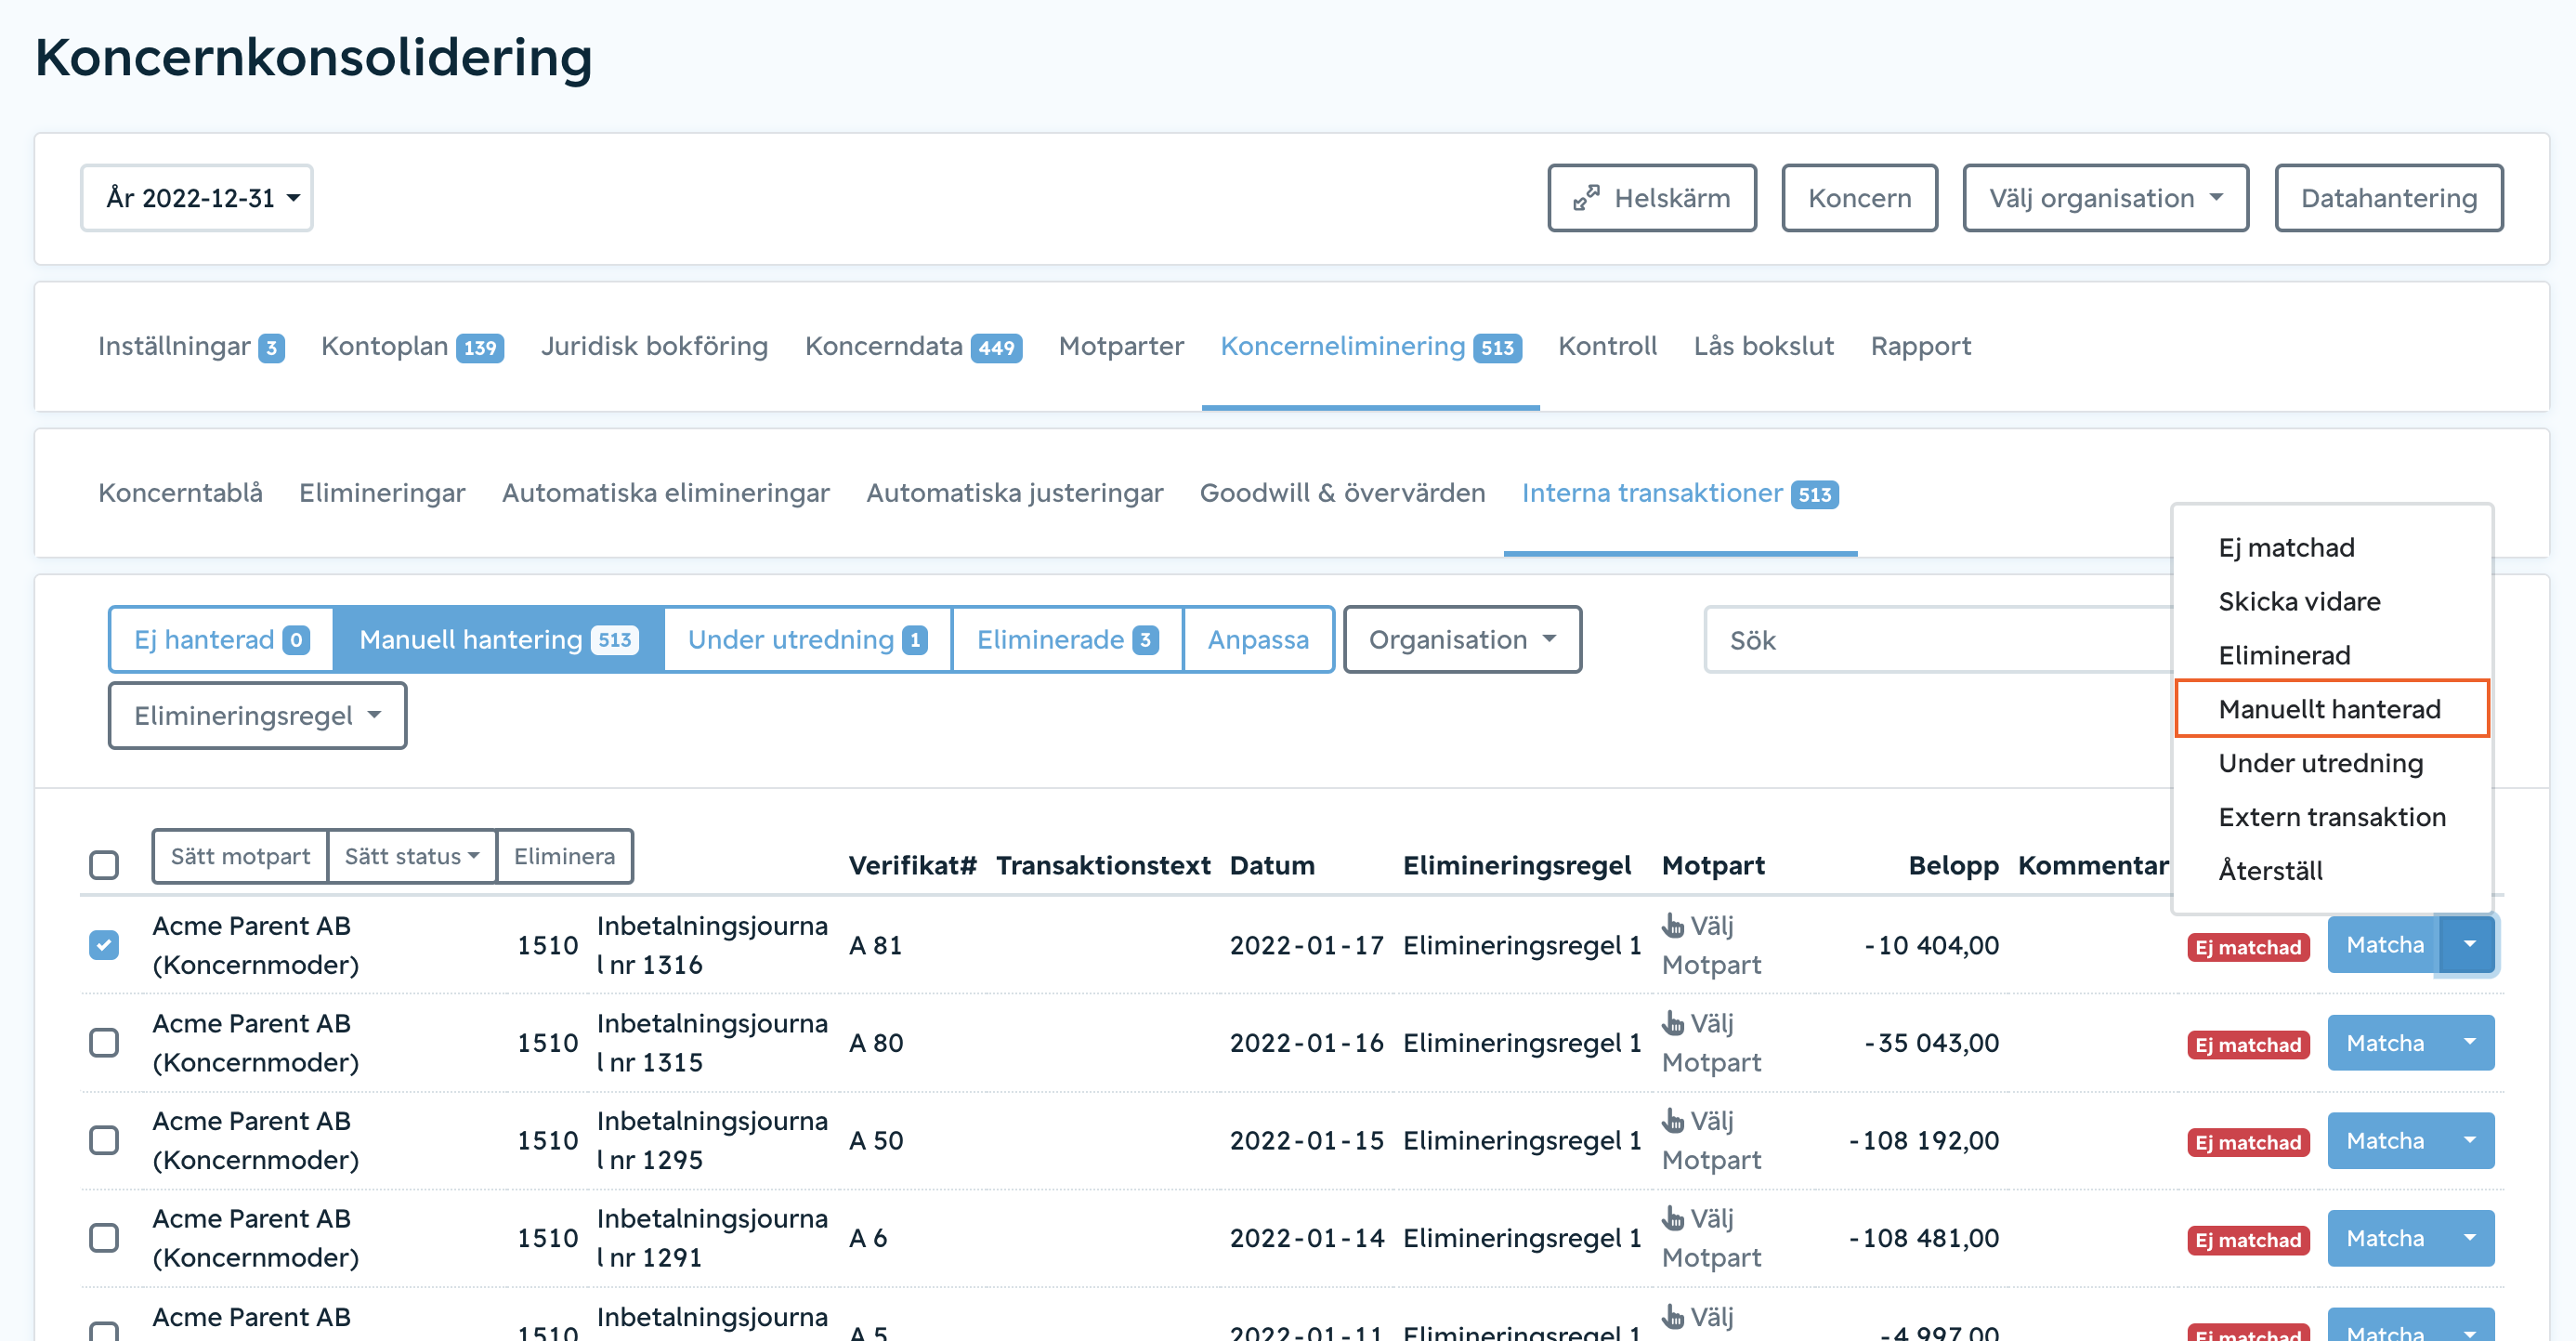
Task: Filter by Eliminerade status
Action: coord(1067,639)
